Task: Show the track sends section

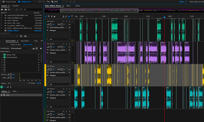Action: tap(52, 16)
